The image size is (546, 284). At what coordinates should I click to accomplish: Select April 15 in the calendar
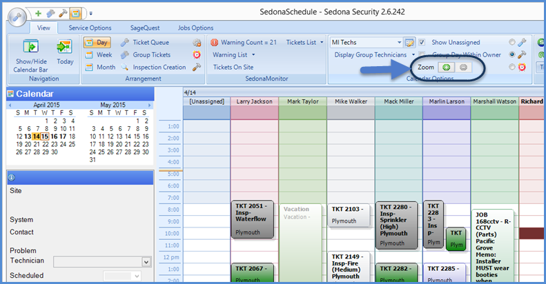(45, 136)
